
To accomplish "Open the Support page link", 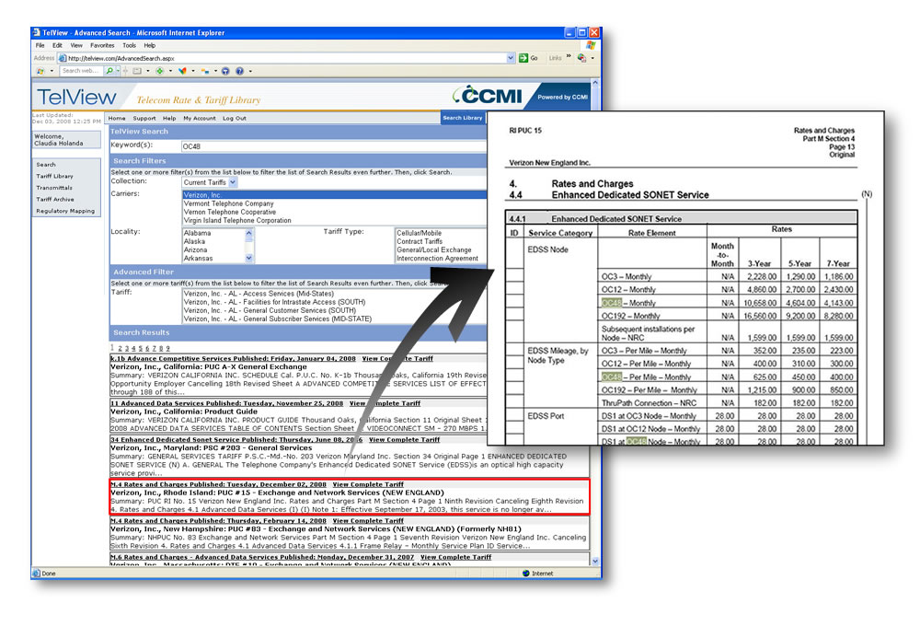I will coord(144,118).
